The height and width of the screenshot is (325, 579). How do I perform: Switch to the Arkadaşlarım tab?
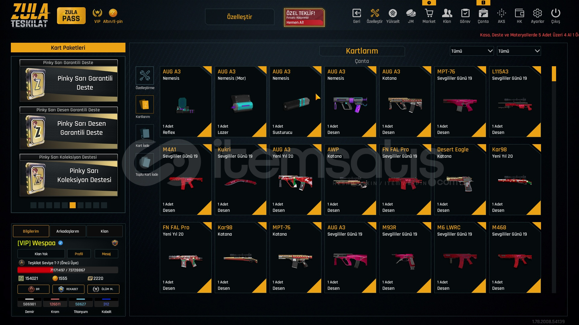(x=68, y=231)
